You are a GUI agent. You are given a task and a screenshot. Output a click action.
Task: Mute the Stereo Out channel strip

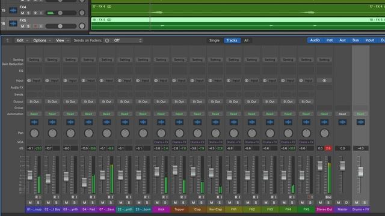pos(321,203)
